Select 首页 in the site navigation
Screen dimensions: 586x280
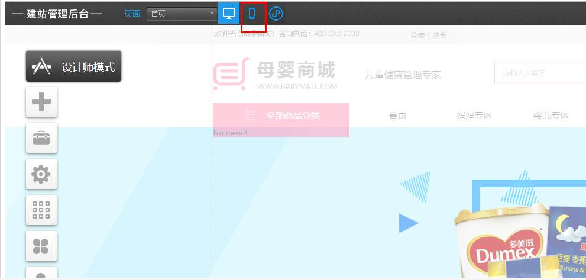397,116
